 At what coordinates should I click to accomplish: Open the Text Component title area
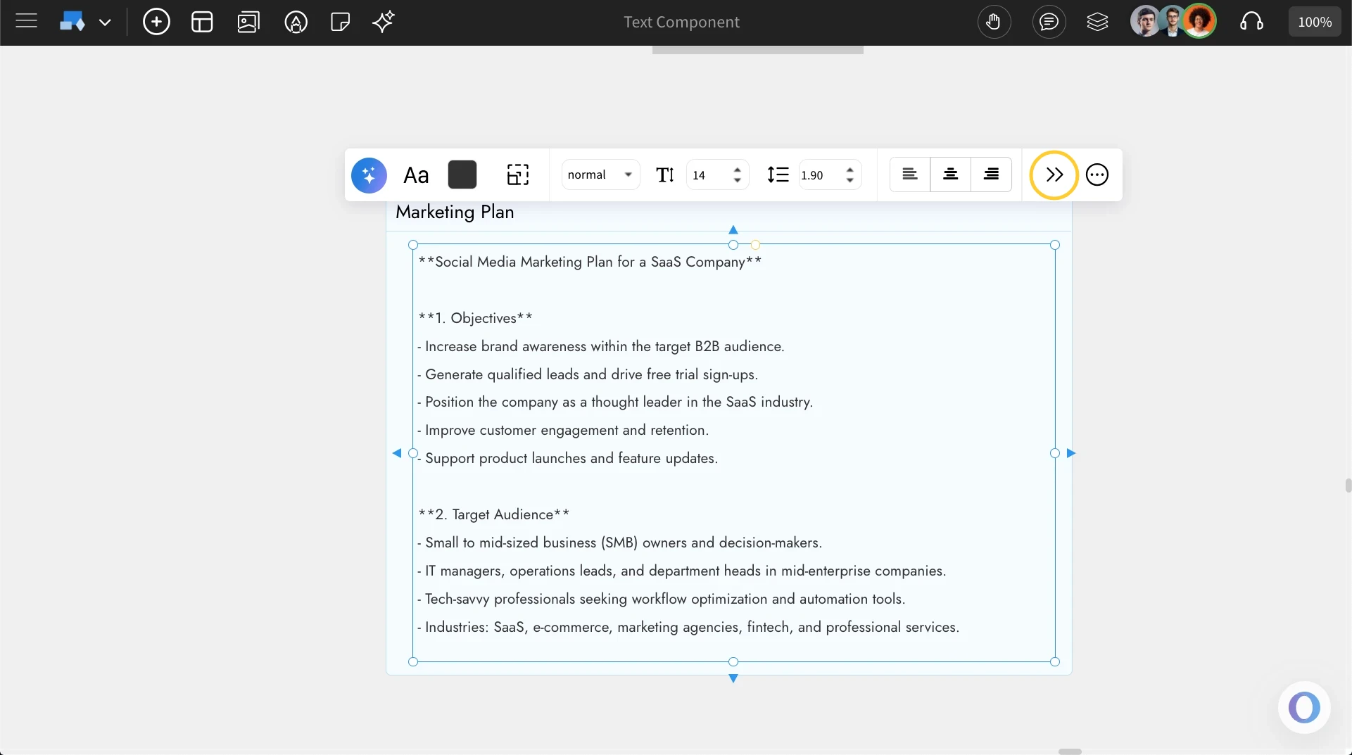click(x=682, y=22)
